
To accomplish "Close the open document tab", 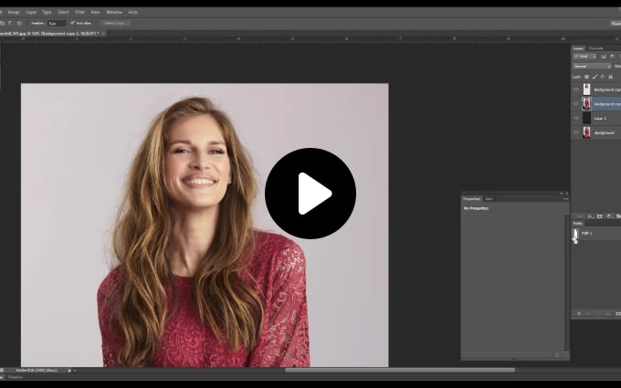I will pyautogui.click(x=103, y=34).
